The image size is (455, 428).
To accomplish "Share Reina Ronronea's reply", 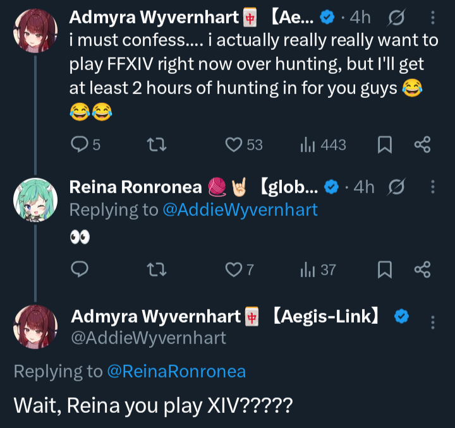I will [x=422, y=270].
